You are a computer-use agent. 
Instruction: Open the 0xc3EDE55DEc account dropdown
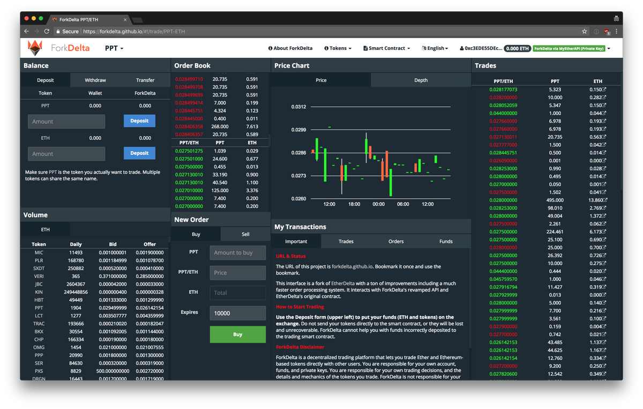pyautogui.click(x=481, y=48)
